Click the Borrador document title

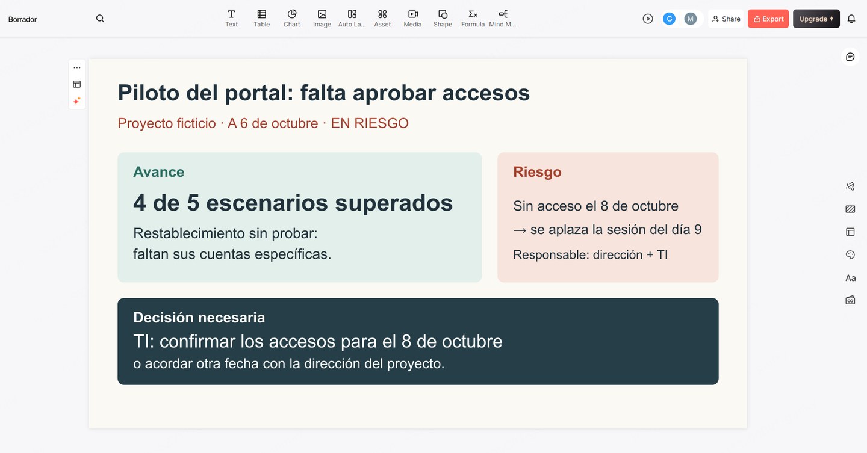click(22, 19)
